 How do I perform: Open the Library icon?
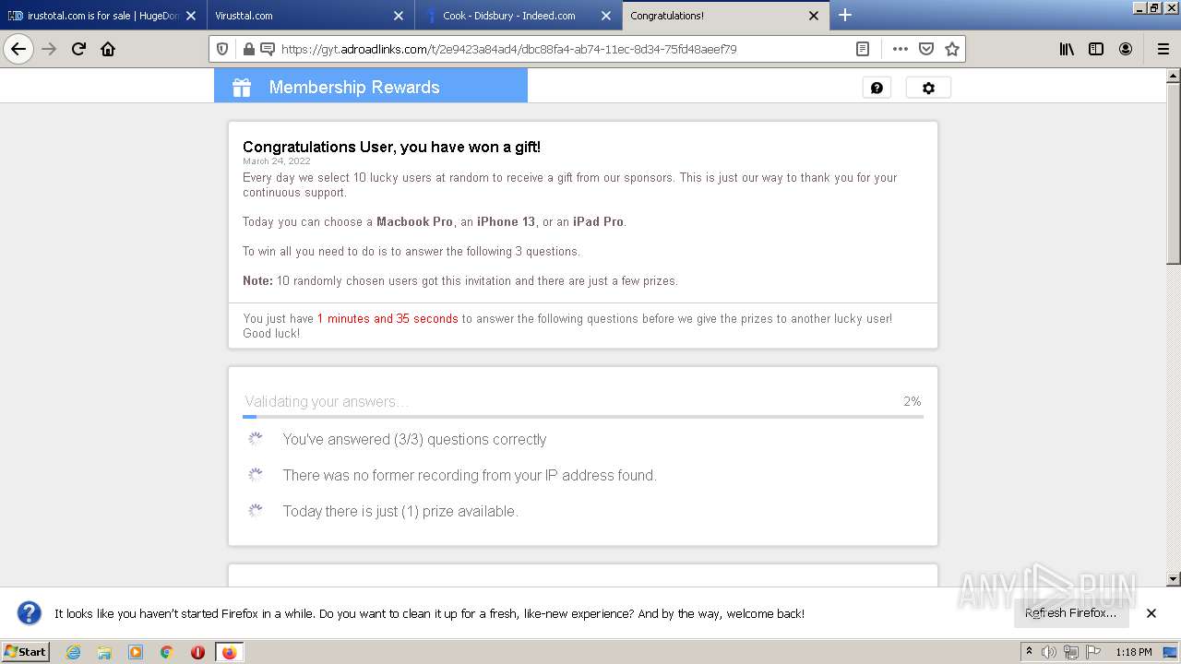(x=1067, y=49)
